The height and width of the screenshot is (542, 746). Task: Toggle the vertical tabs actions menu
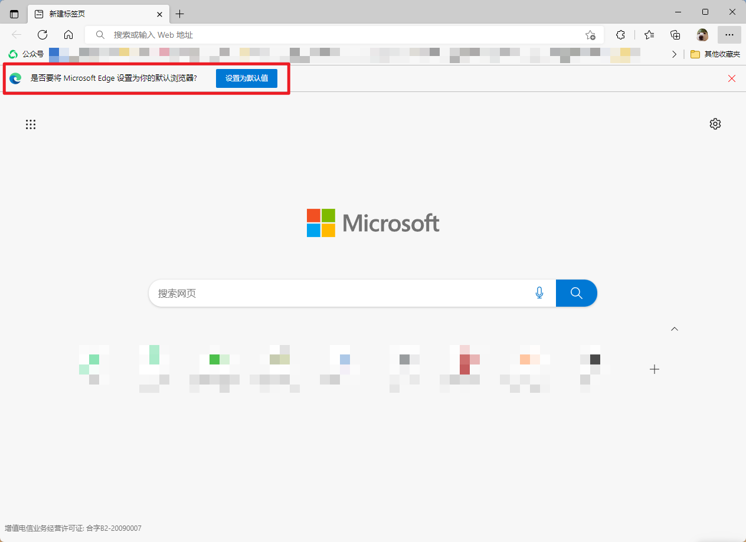pos(14,14)
